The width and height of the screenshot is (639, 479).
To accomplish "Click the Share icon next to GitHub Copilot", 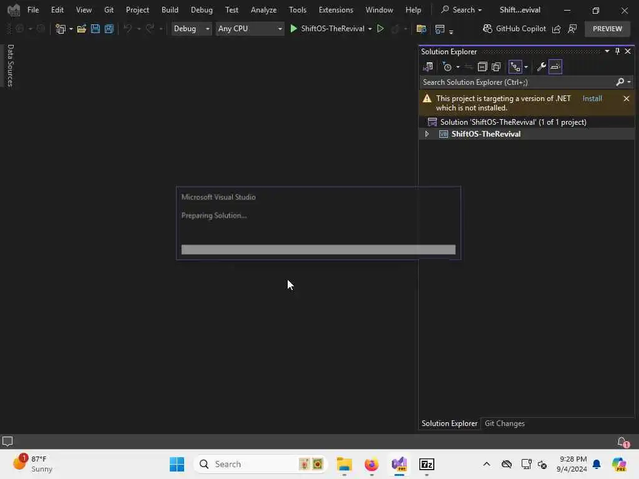I will click(556, 29).
